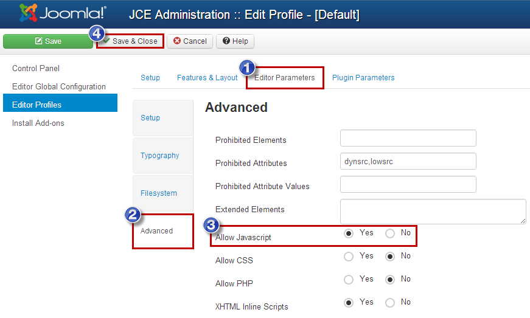This screenshot has width=530, height=318.
Task: Open Install Add-ons page
Action: pyautogui.click(x=38, y=123)
